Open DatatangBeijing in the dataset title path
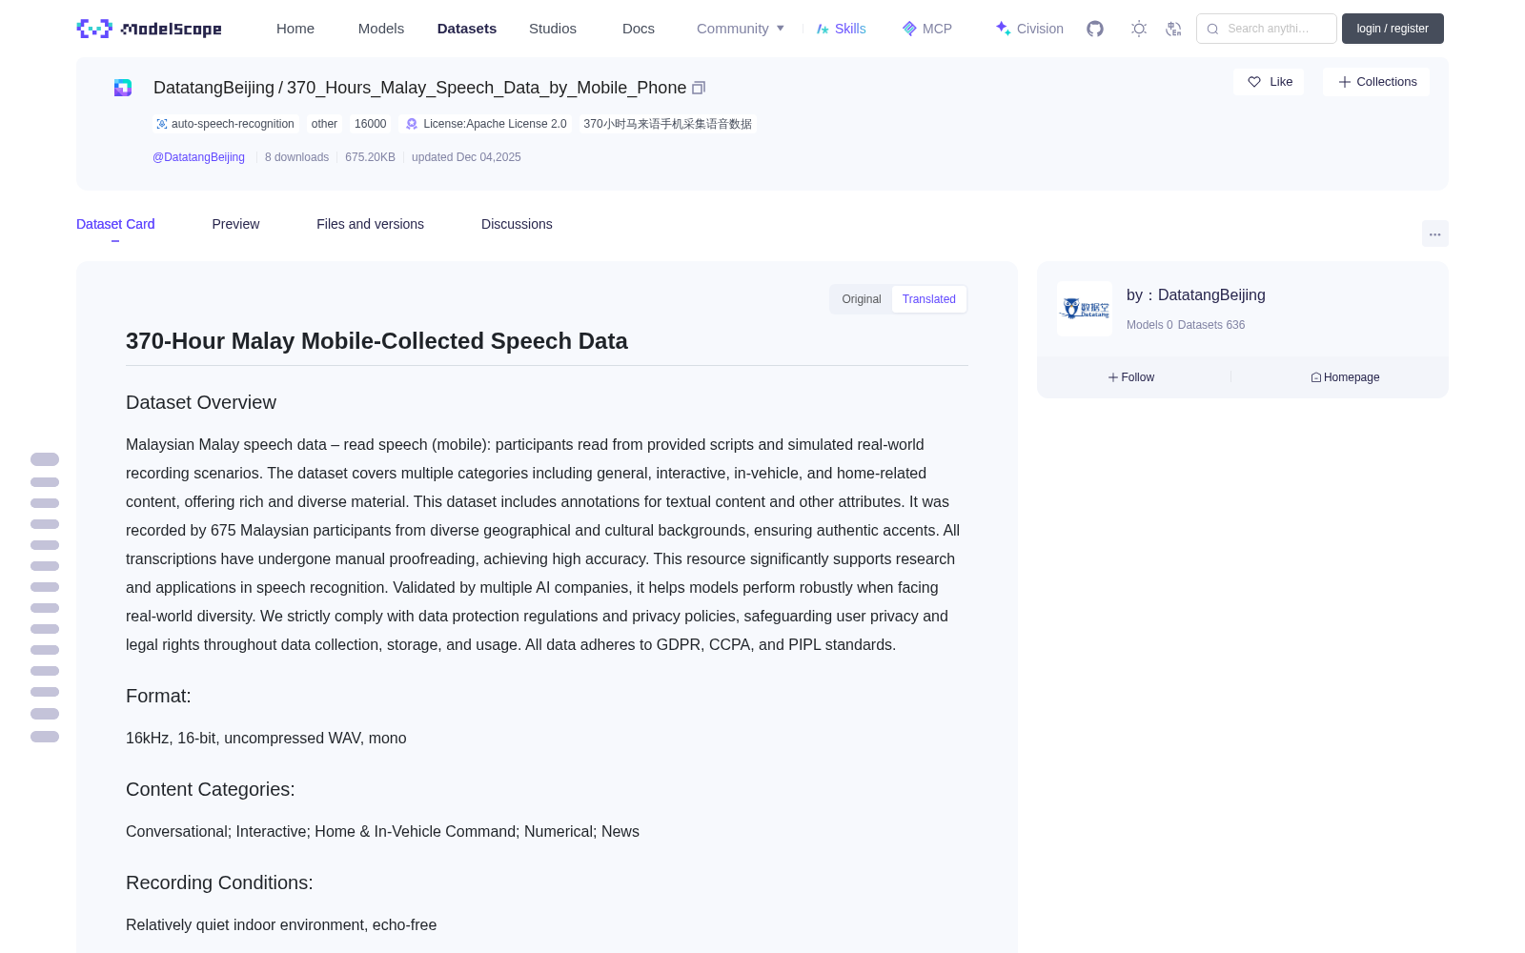Screen dimensions: 1525x953 coord(213,88)
